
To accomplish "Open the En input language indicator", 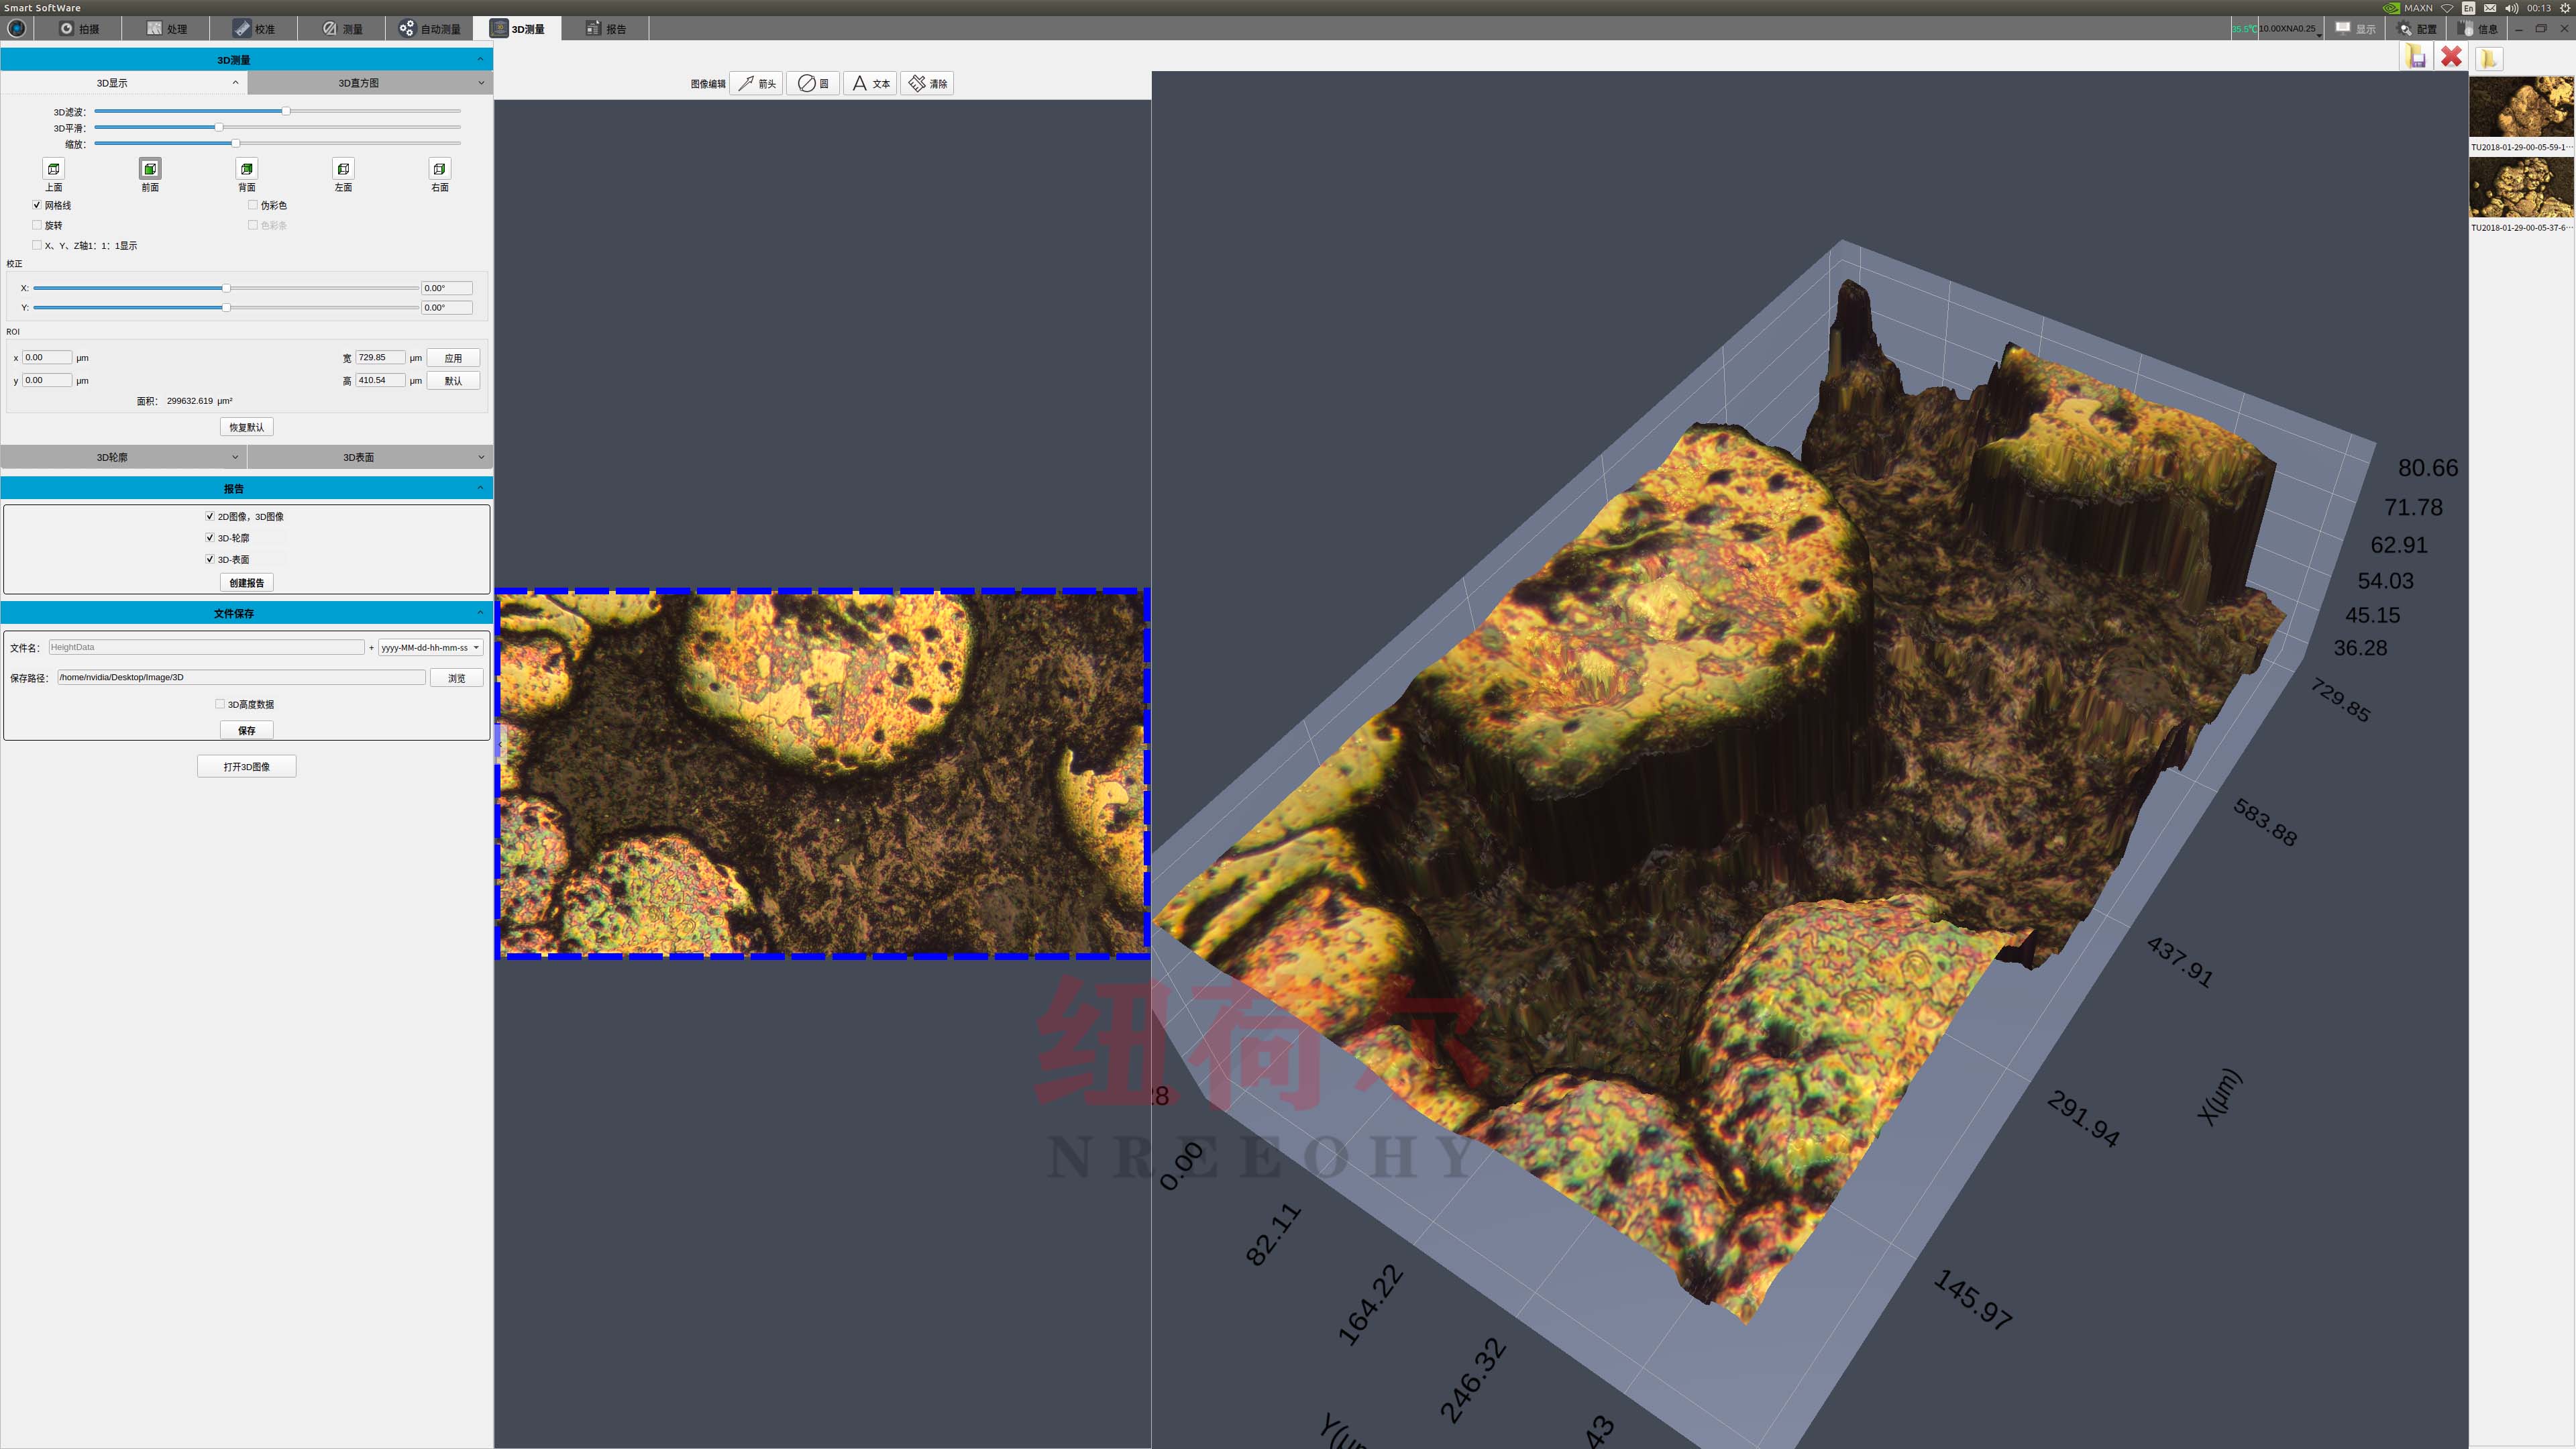I will 2468,8.
